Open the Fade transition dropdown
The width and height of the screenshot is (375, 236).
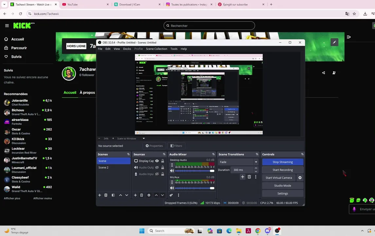238,162
